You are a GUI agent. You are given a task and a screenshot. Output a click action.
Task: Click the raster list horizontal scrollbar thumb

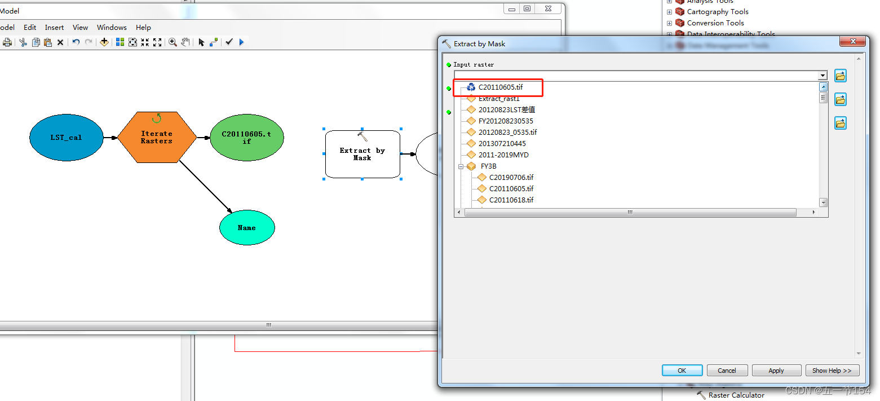(630, 213)
